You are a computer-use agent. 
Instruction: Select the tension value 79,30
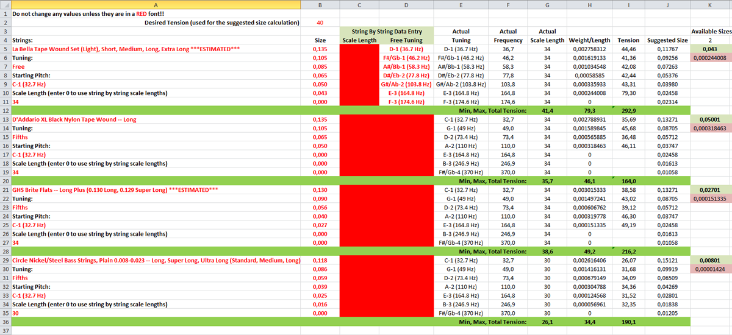coord(628,93)
